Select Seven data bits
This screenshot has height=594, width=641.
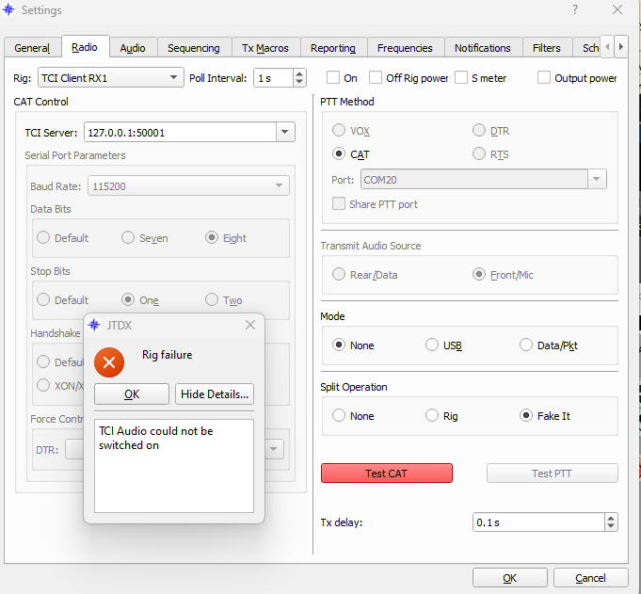point(128,237)
